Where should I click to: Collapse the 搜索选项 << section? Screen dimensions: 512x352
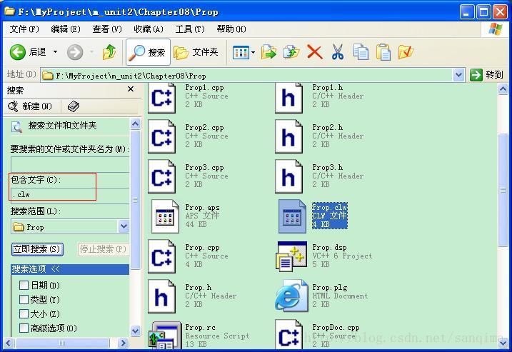coord(70,269)
